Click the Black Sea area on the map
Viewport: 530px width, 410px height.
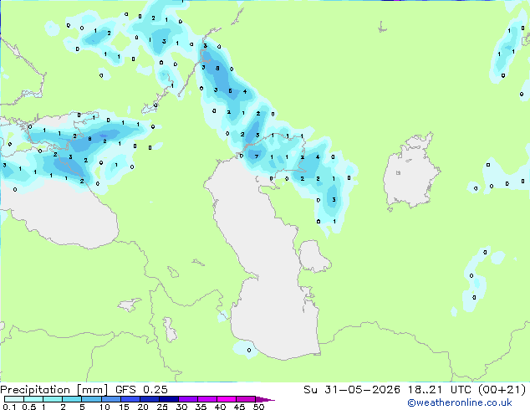[61, 213]
